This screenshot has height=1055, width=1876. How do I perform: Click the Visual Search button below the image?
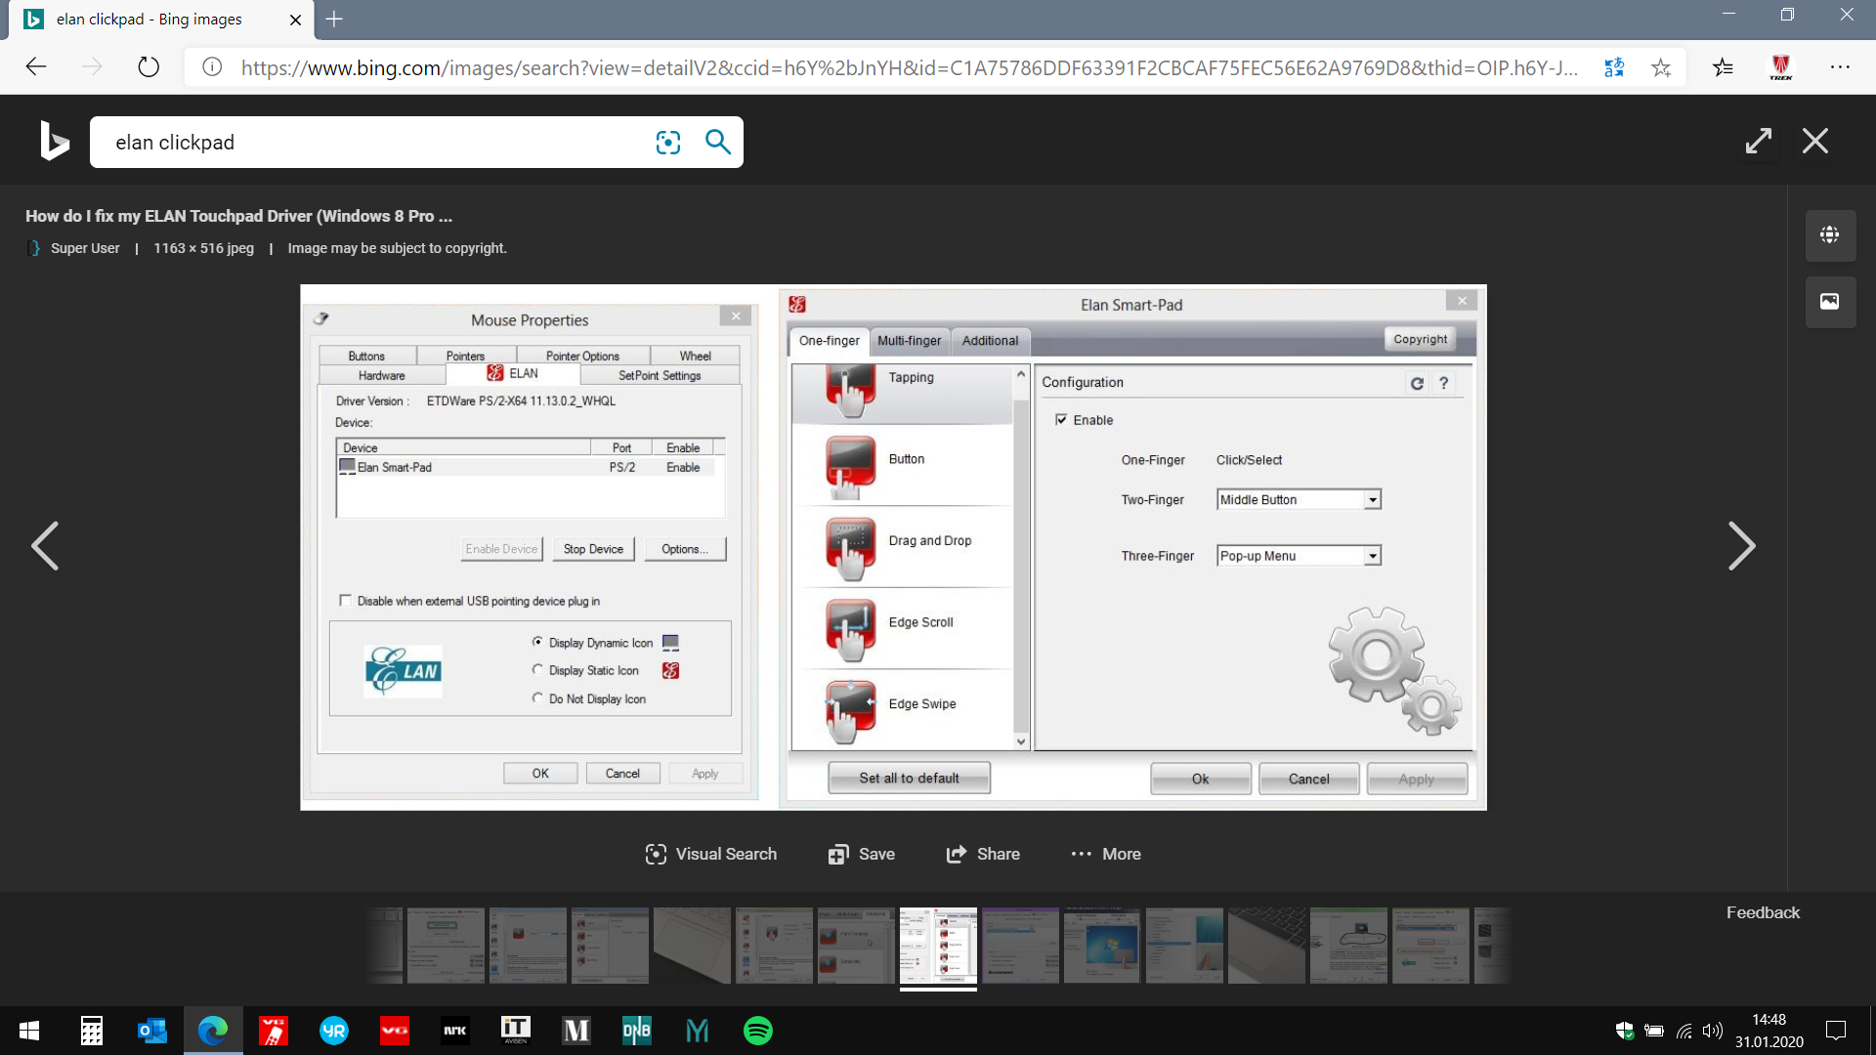[711, 854]
